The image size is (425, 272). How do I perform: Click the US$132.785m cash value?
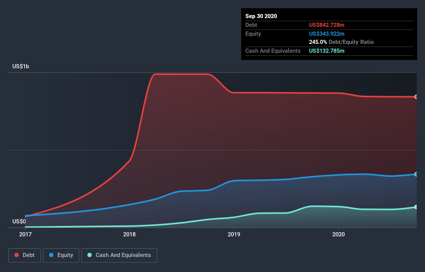(327, 51)
